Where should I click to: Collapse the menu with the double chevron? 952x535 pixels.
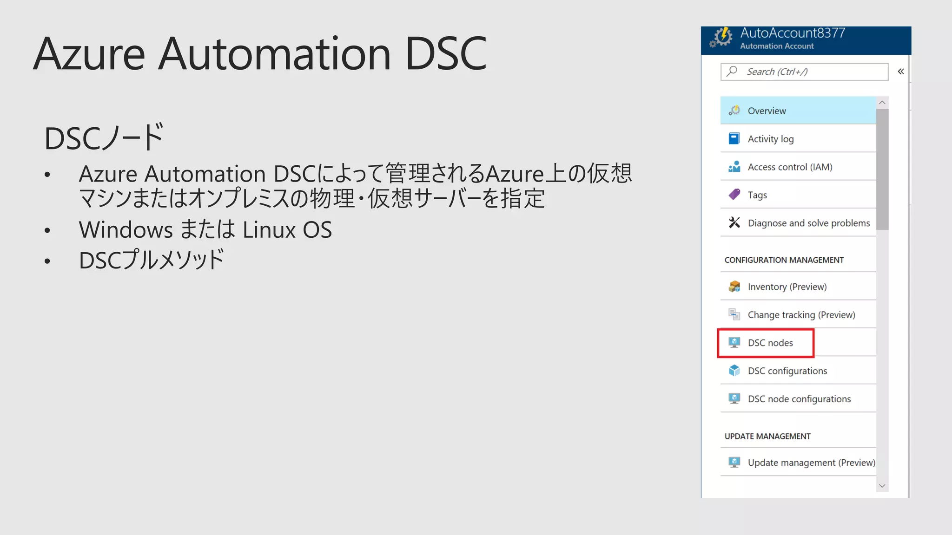900,72
